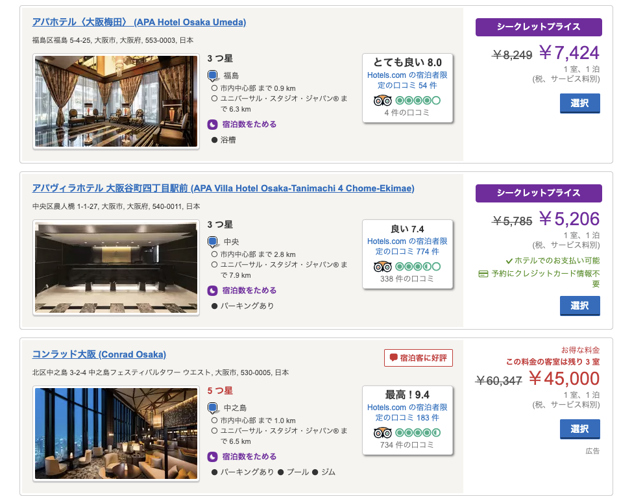Open the APA Villa Hotel Osaka-Tanimachi 4 Chome-Ekimae link
632x501 pixels.
223,188
